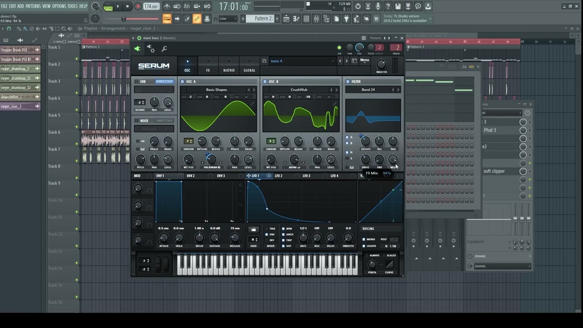Open the playlist view from the toolbar

click(286, 19)
